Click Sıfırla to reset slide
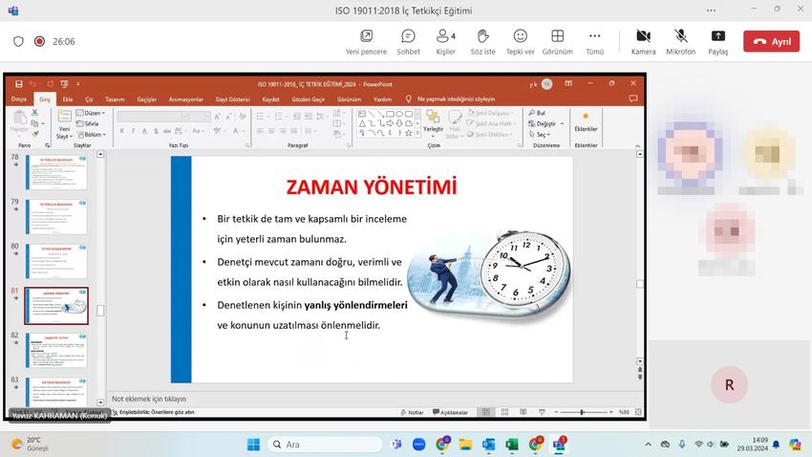Image resolution: width=812 pixels, height=457 pixels. click(x=88, y=123)
